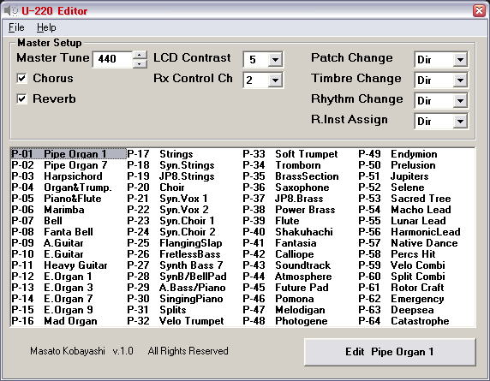490x381 pixels.
Task: Select patch P-34 Tromborn
Action: point(300,165)
